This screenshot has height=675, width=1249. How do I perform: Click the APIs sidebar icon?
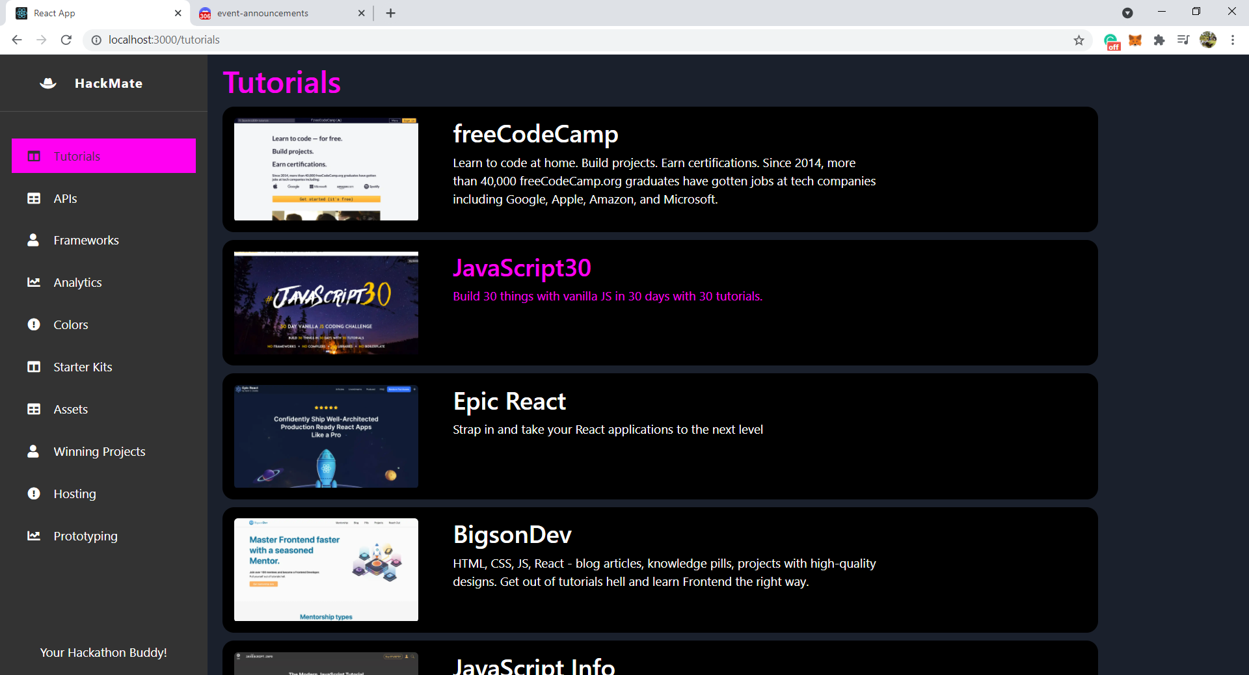(34, 198)
